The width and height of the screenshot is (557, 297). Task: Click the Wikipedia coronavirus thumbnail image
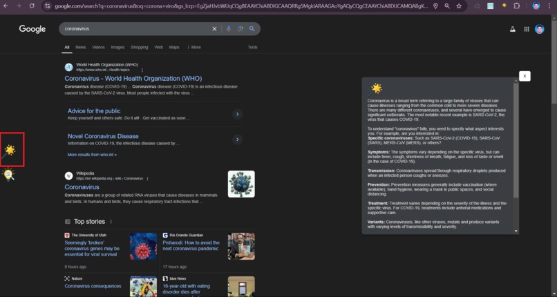pyautogui.click(x=241, y=184)
